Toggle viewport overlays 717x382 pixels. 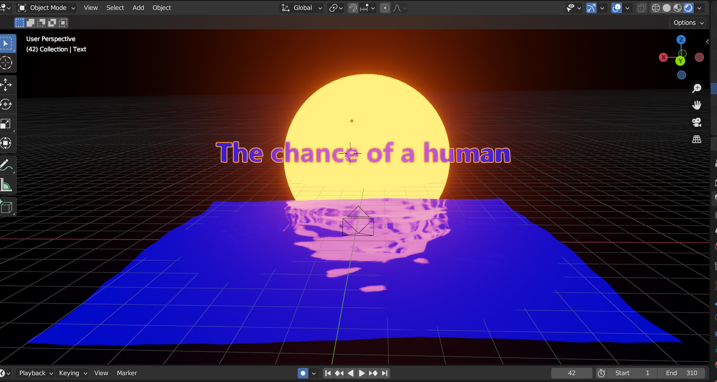point(617,8)
